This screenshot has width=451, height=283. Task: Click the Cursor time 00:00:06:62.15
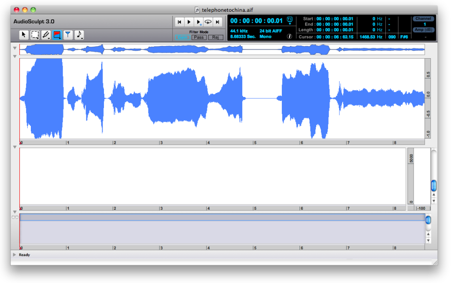[335, 37]
